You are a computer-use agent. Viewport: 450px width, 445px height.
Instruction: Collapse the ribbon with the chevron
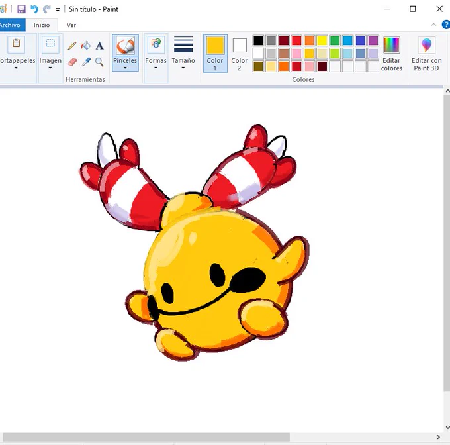point(433,25)
